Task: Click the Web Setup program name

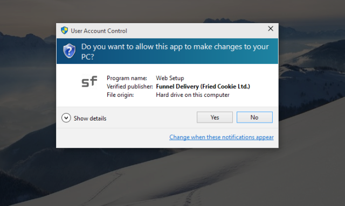Action: tap(170, 78)
